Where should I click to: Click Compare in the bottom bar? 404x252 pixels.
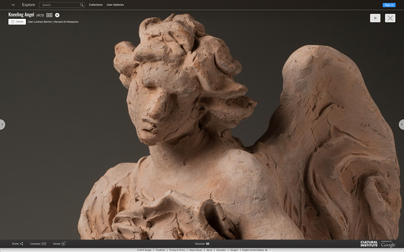click(38, 244)
